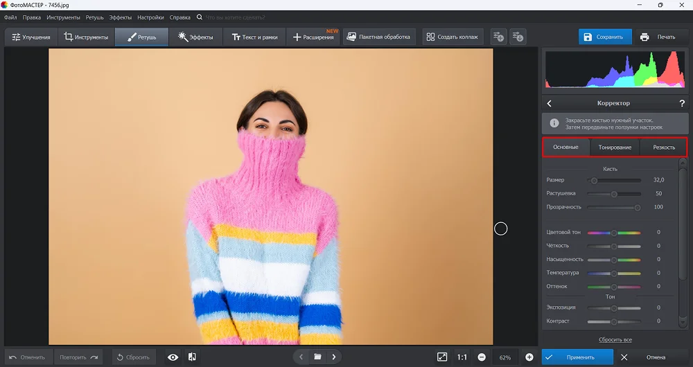Switch to the Ретушь tab
The width and height of the screenshot is (693, 367).
tap(142, 37)
